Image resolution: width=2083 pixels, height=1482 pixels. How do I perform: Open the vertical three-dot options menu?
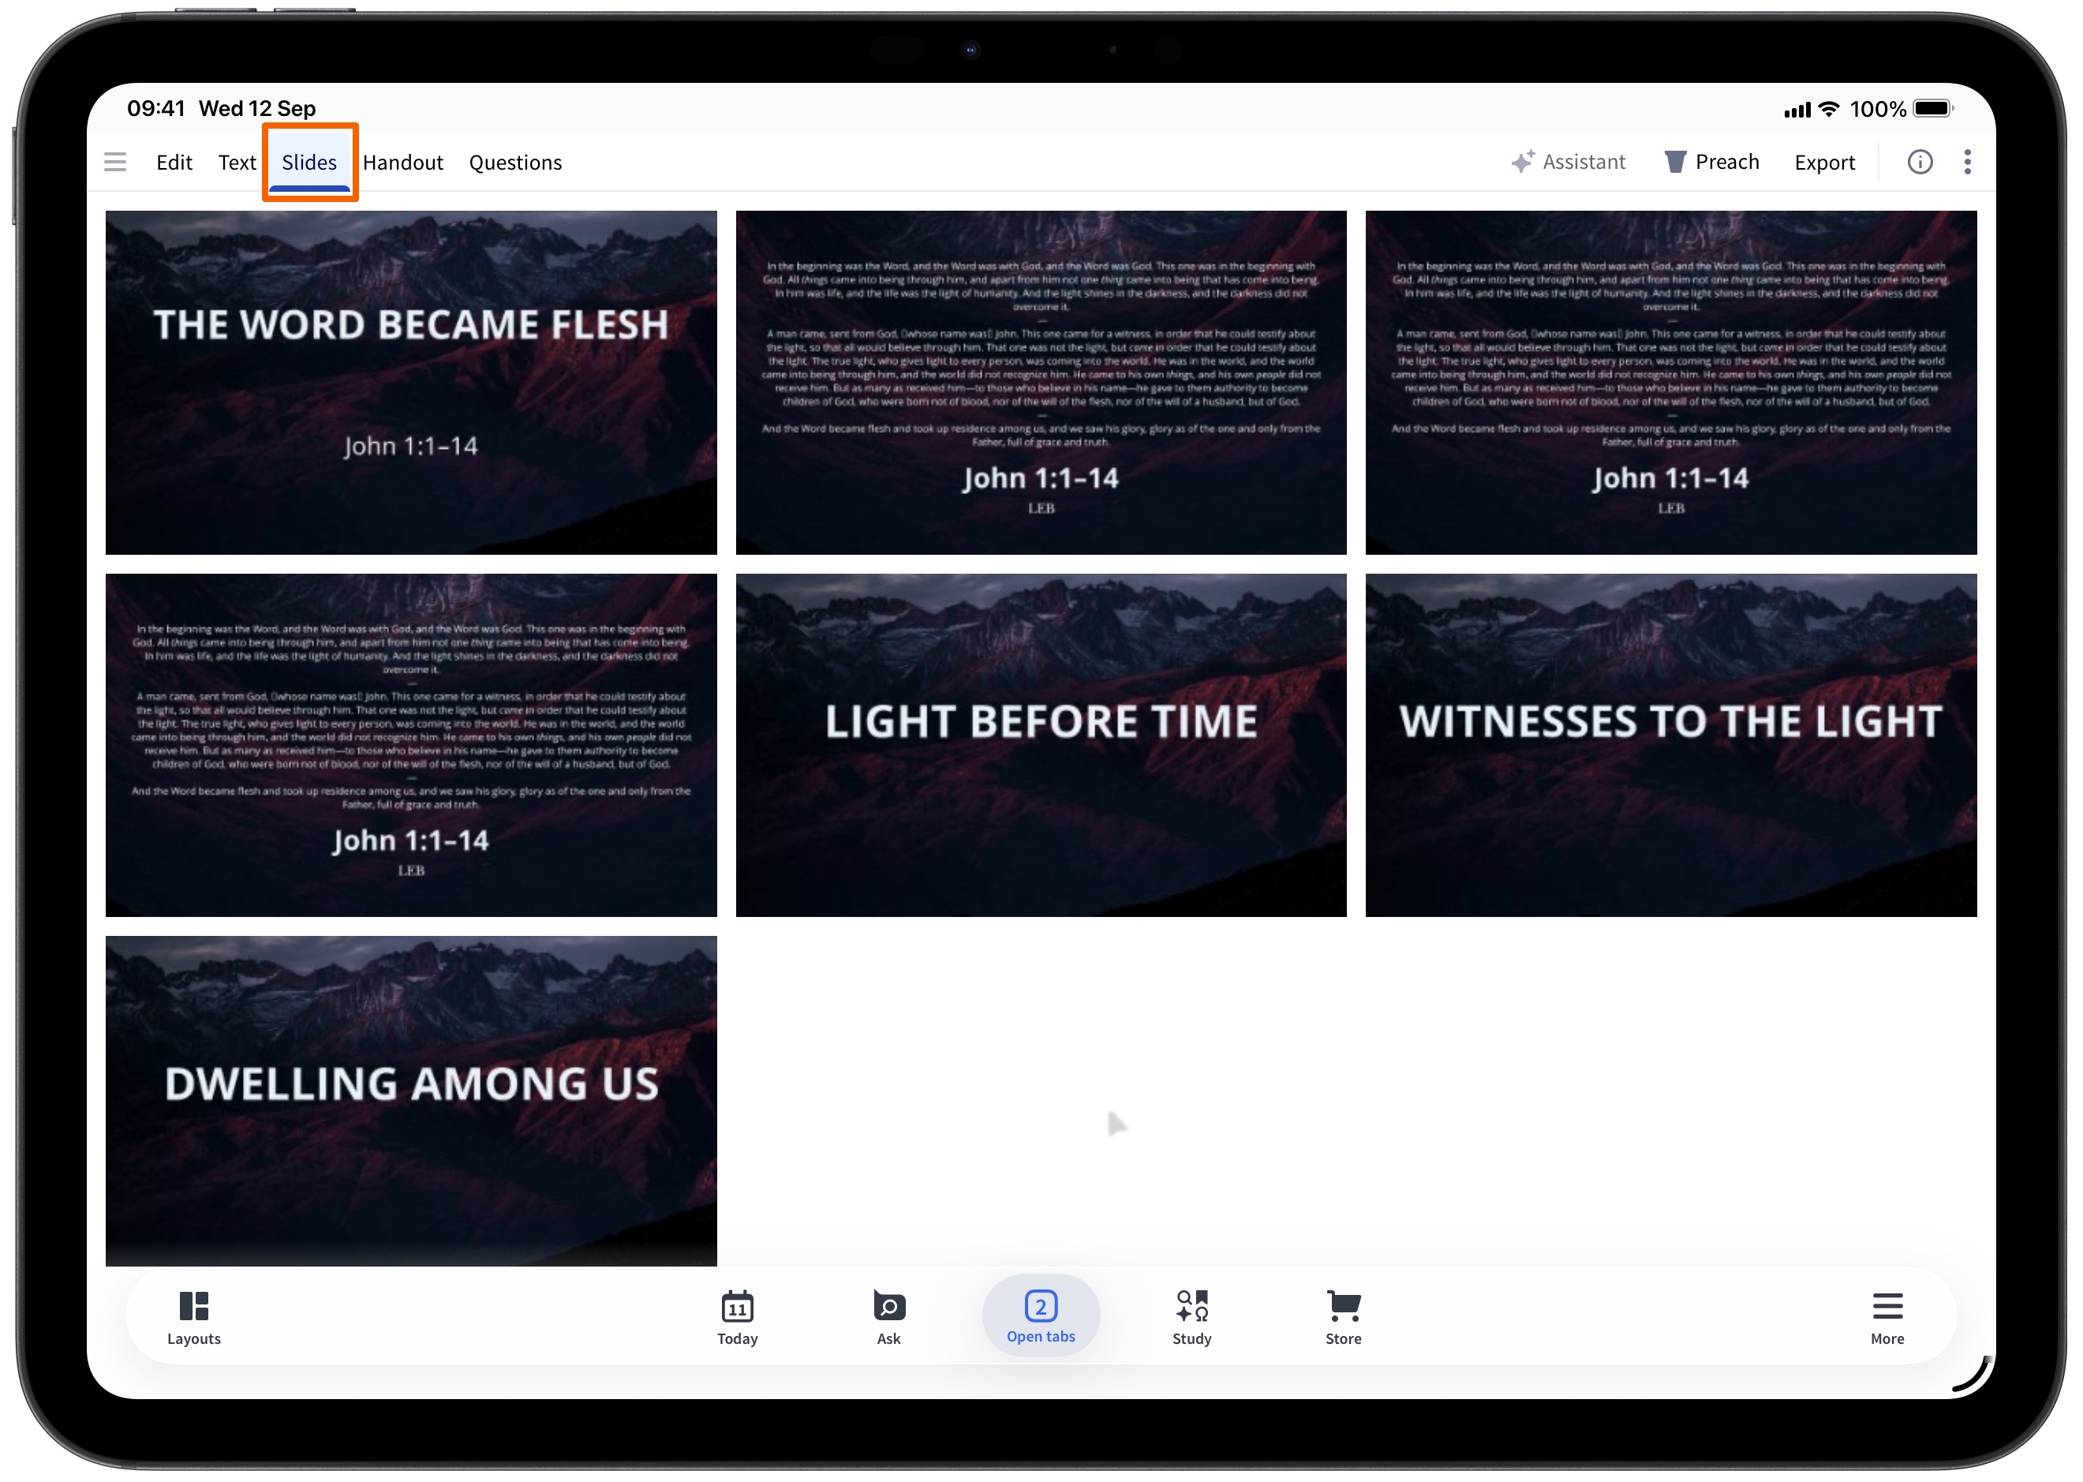tap(1968, 163)
